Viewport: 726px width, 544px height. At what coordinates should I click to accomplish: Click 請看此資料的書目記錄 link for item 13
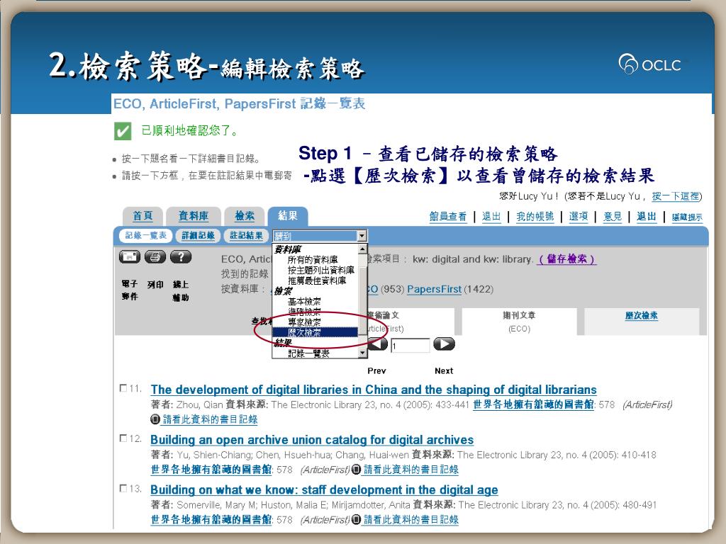(411, 519)
